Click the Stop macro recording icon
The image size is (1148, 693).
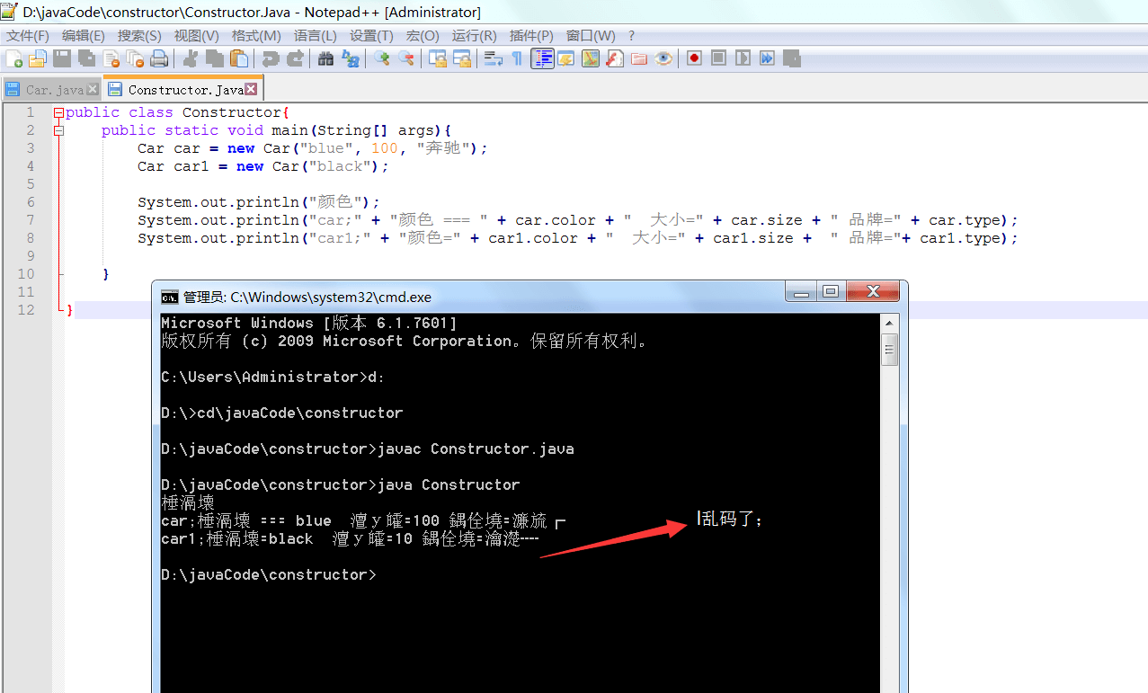(718, 58)
